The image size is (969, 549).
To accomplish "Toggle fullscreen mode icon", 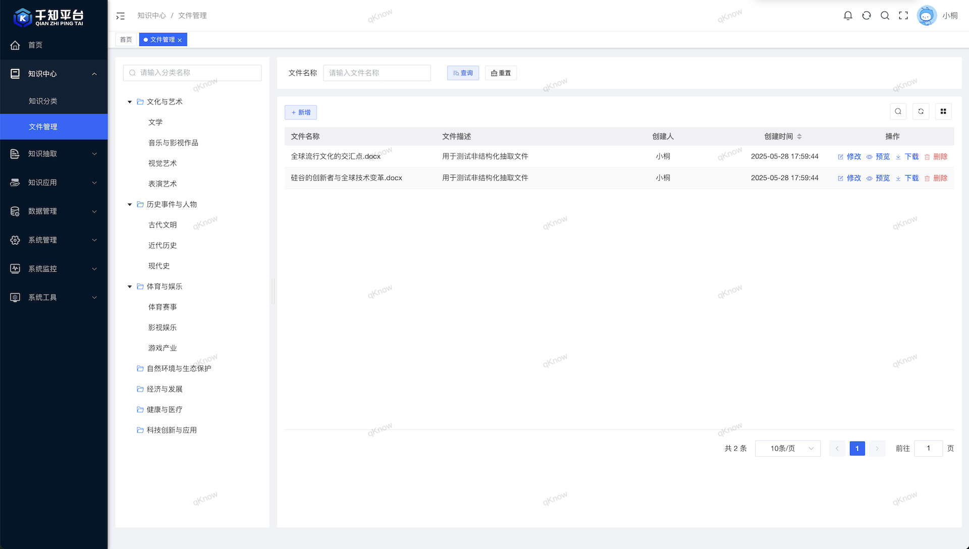I will (x=903, y=16).
